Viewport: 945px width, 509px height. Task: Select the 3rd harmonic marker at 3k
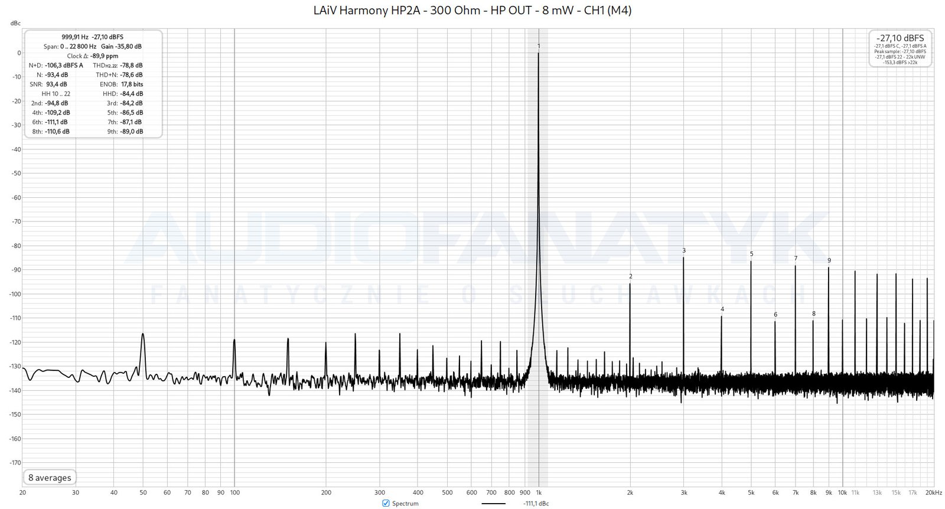(x=684, y=251)
